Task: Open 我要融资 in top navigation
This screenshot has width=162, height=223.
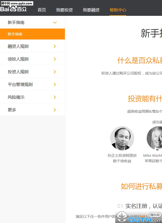Action: 91,10
